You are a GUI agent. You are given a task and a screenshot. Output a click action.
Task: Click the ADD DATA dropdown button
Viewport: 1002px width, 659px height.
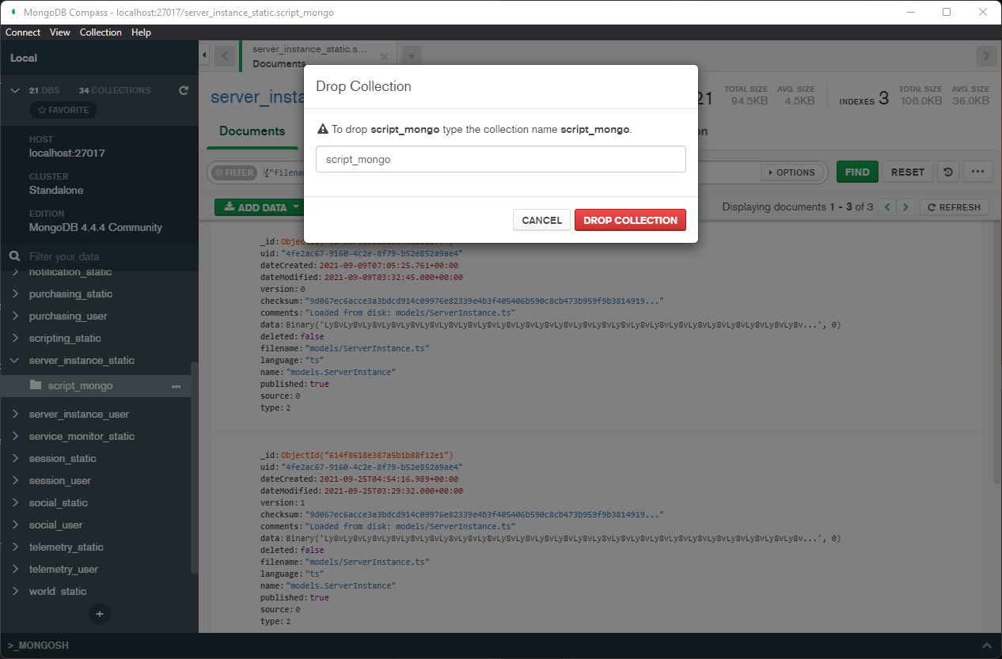coord(261,207)
